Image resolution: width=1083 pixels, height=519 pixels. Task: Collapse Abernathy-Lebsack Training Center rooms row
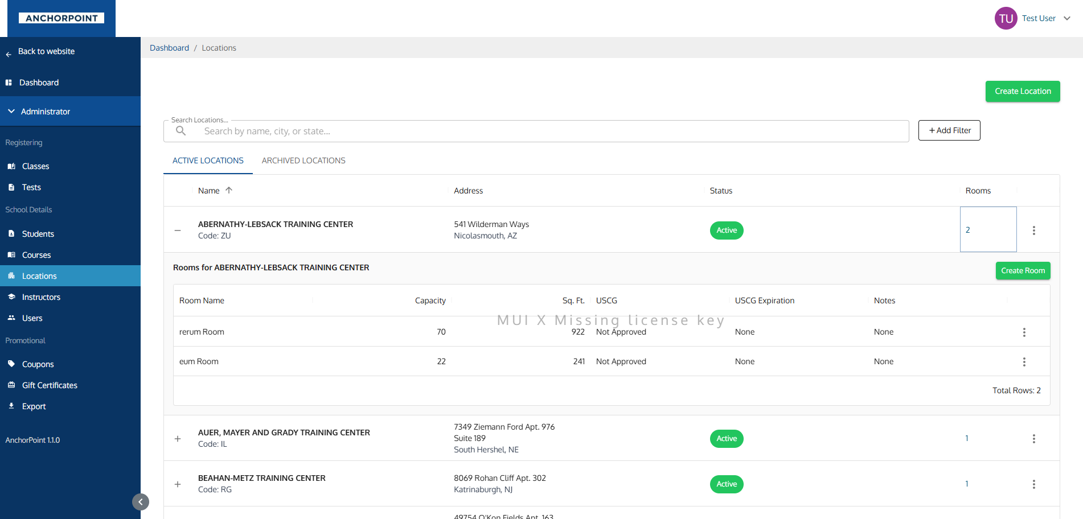pos(178,230)
